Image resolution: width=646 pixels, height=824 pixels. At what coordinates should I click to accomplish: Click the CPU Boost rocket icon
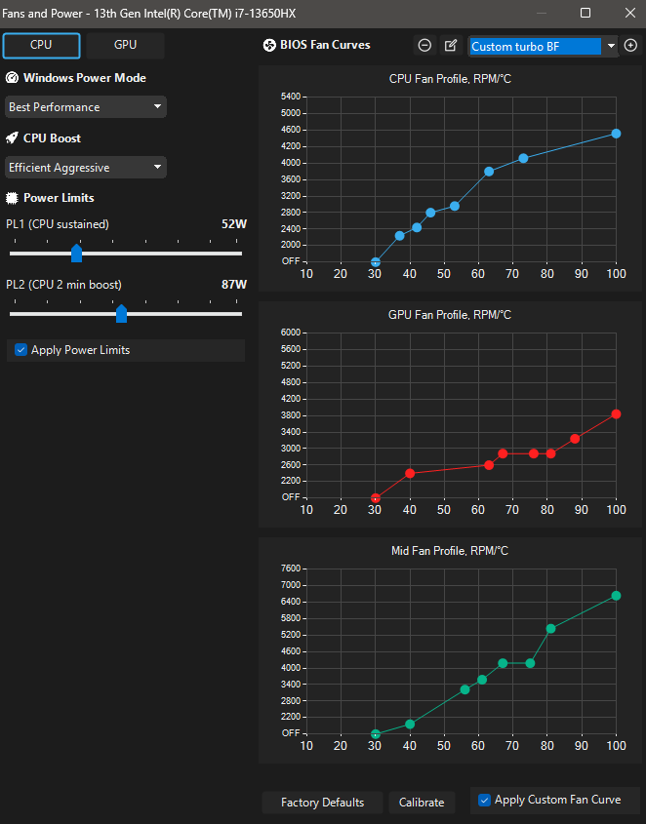click(12, 138)
